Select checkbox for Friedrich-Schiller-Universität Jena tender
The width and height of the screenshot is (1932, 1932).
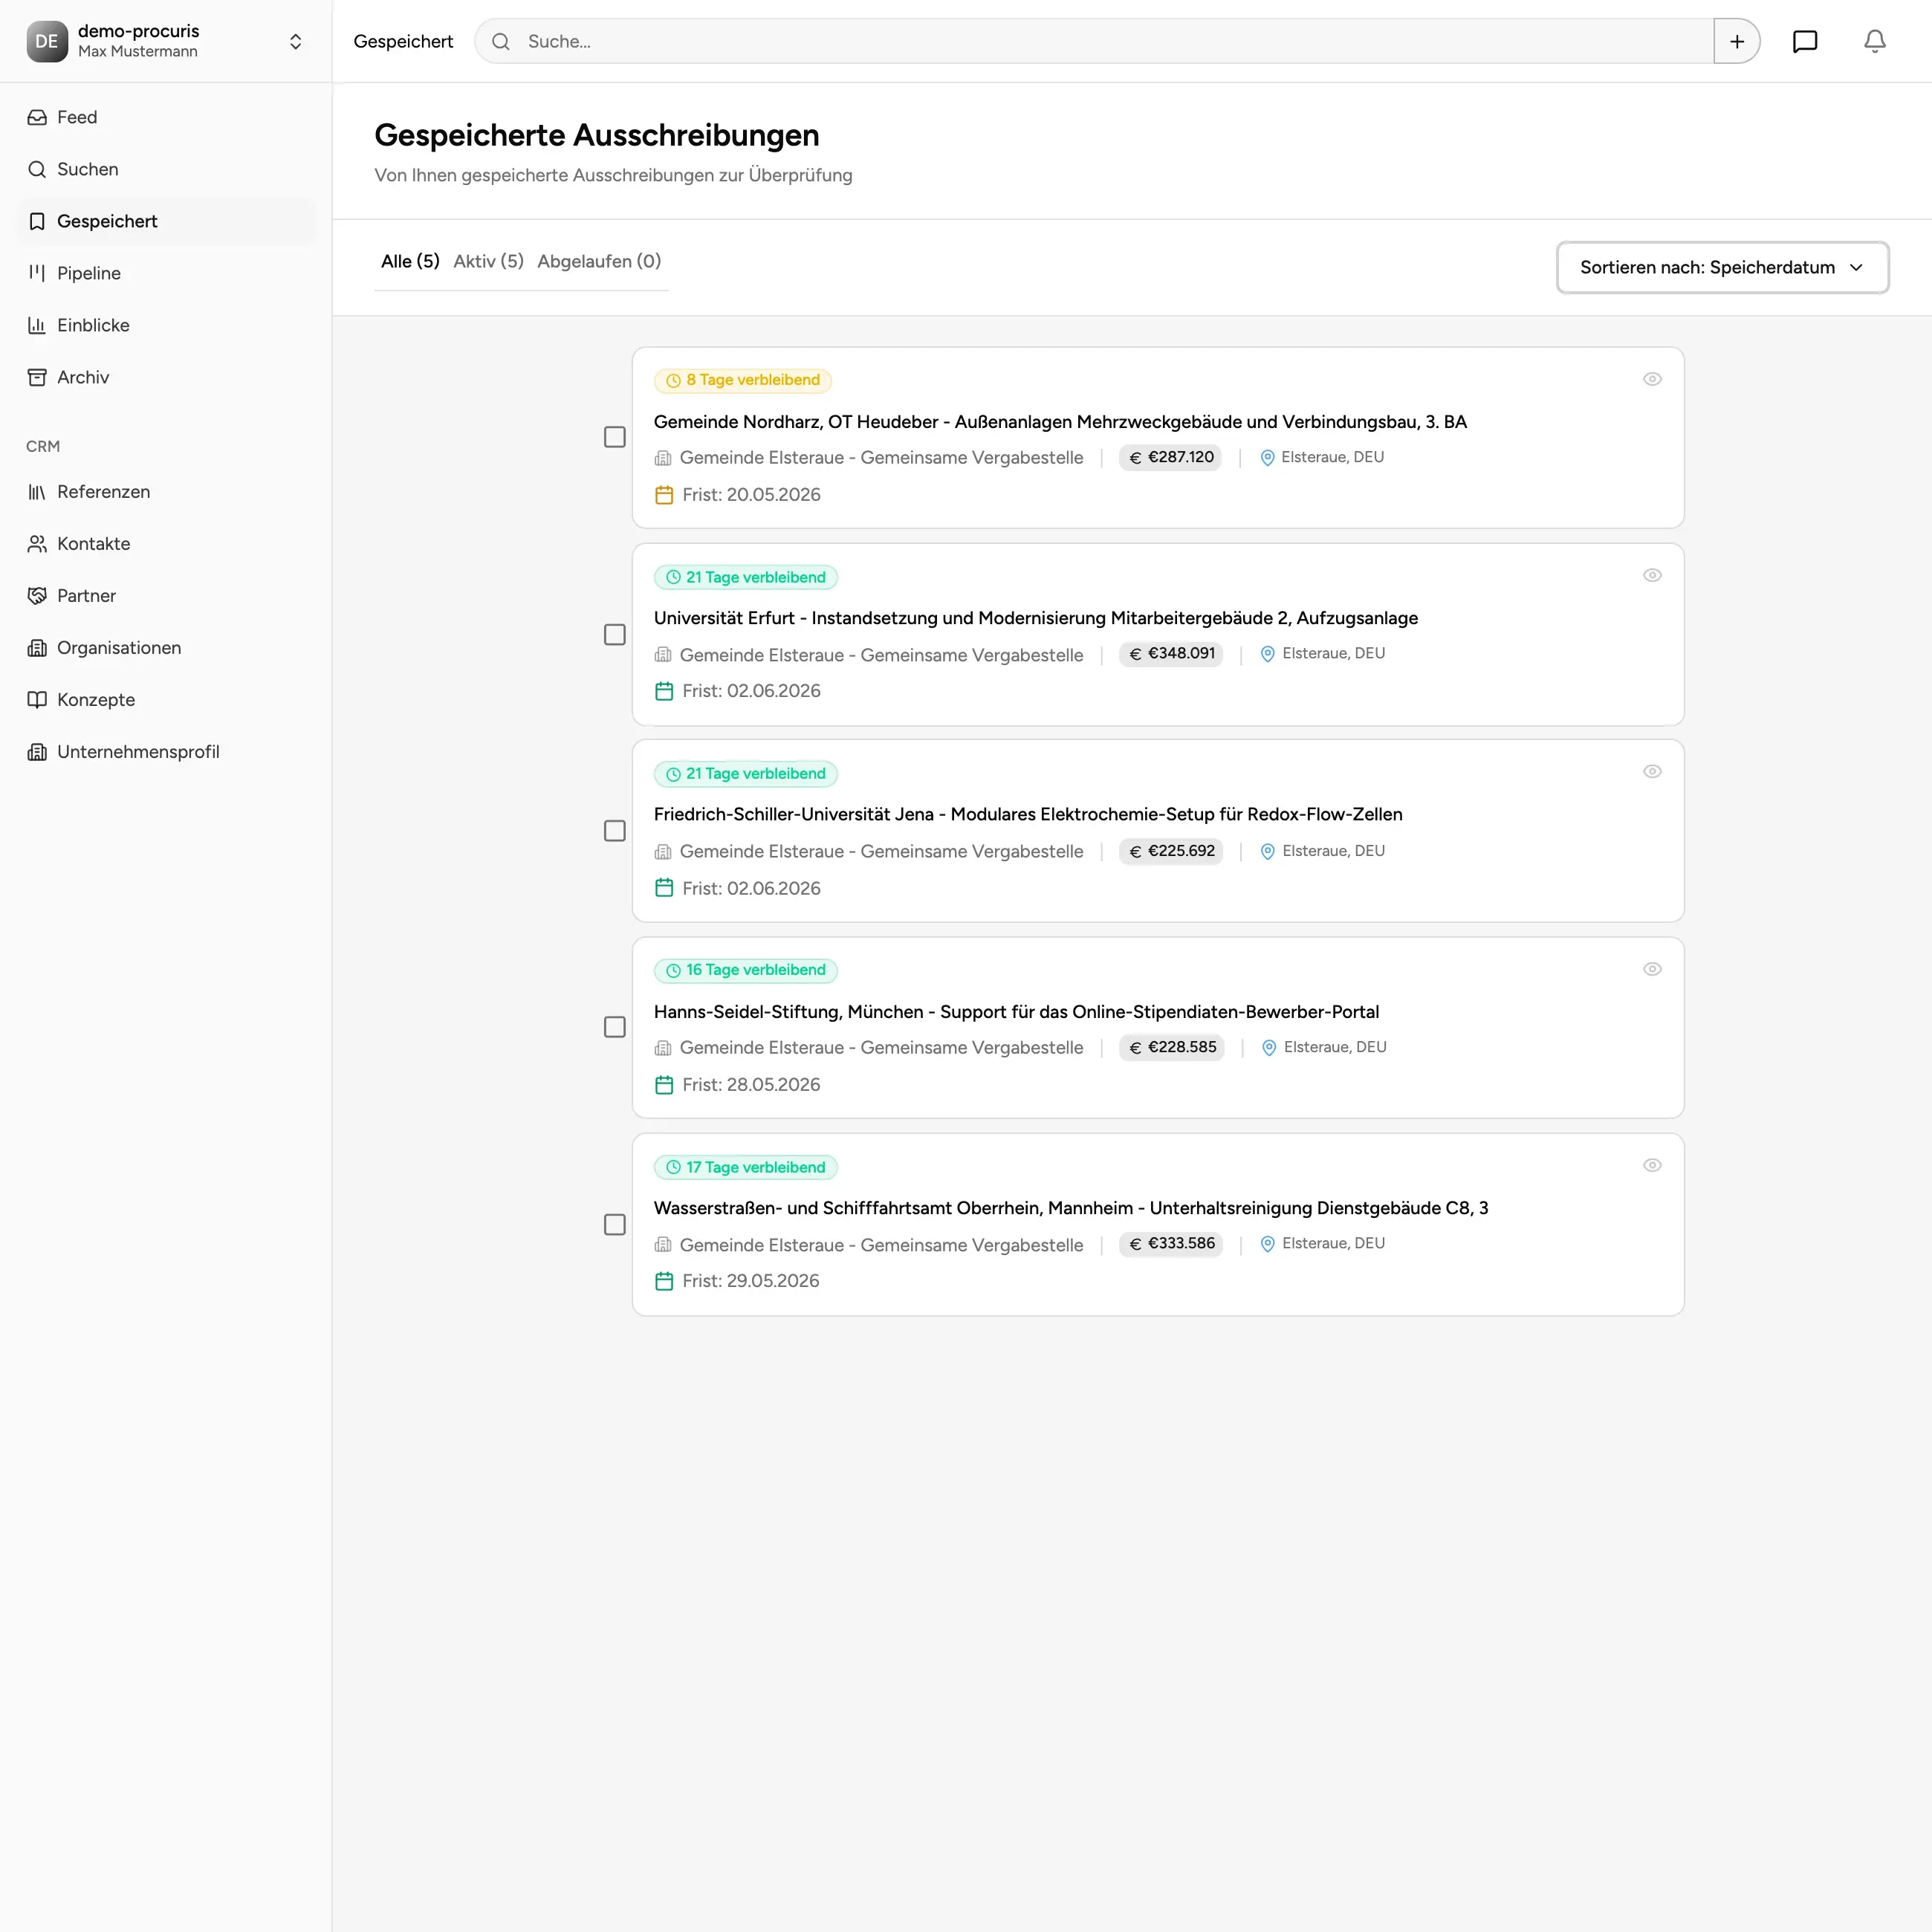click(615, 831)
